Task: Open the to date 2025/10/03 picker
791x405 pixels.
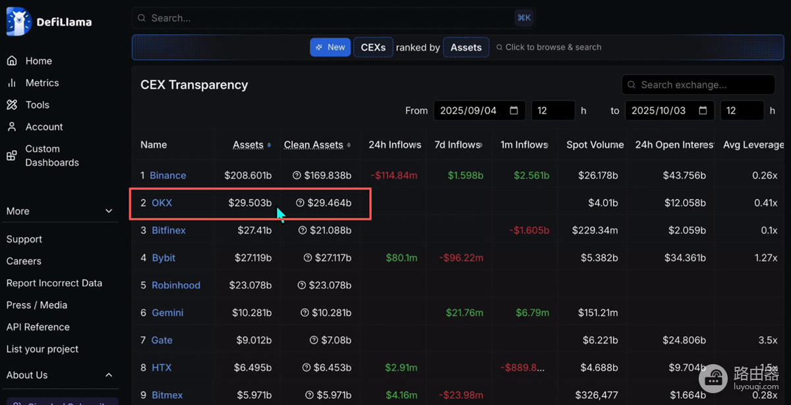Action: [670, 111]
